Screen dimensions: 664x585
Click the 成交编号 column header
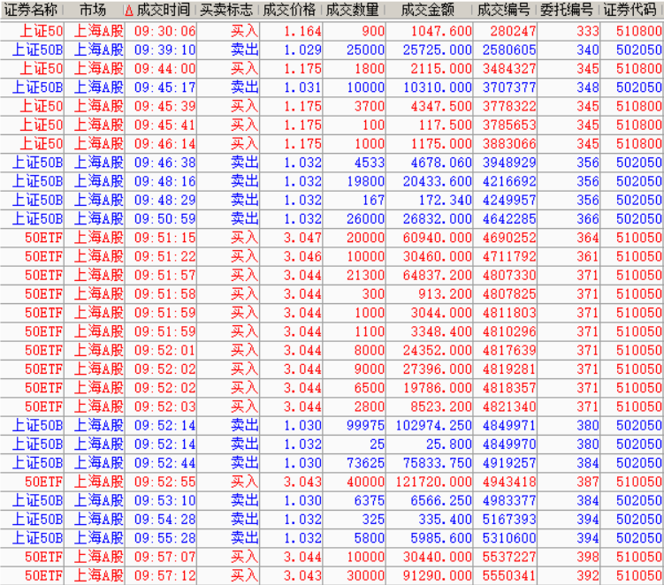[503, 10]
